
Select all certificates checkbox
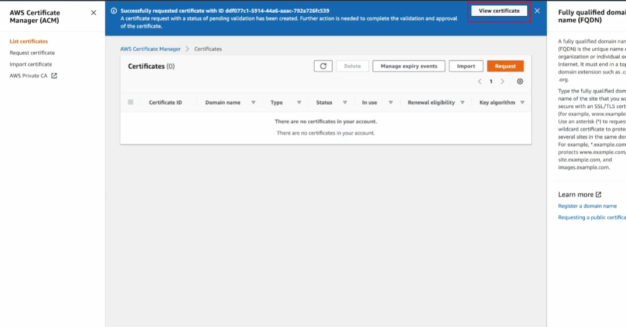130,102
